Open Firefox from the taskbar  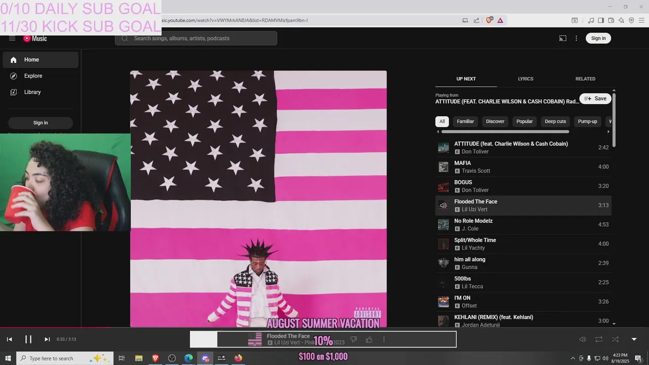(238, 358)
